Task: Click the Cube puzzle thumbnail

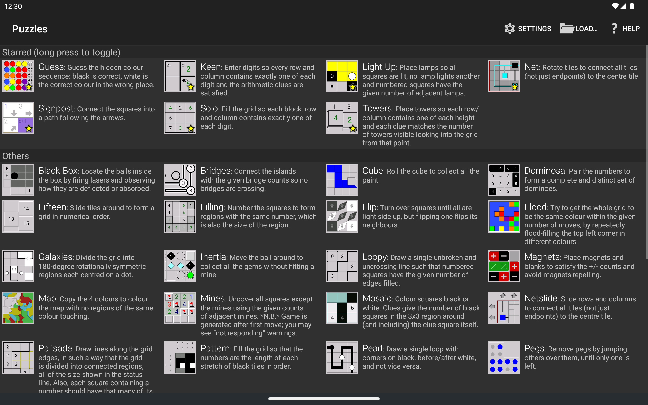Action: (342, 180)
